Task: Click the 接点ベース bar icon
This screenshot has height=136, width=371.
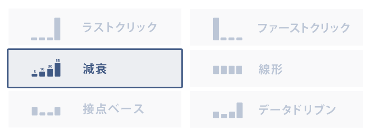Action: click(46, 111)
